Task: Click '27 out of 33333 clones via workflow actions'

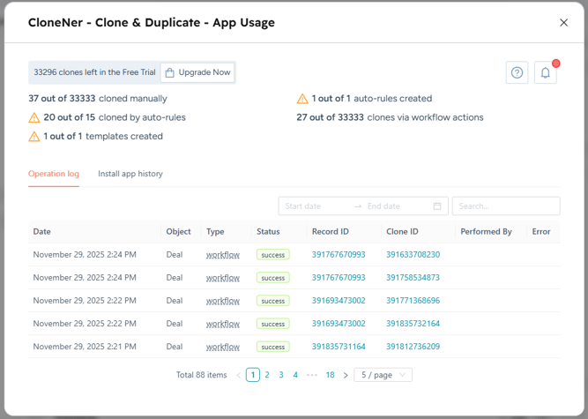Action: coord(390,117)
